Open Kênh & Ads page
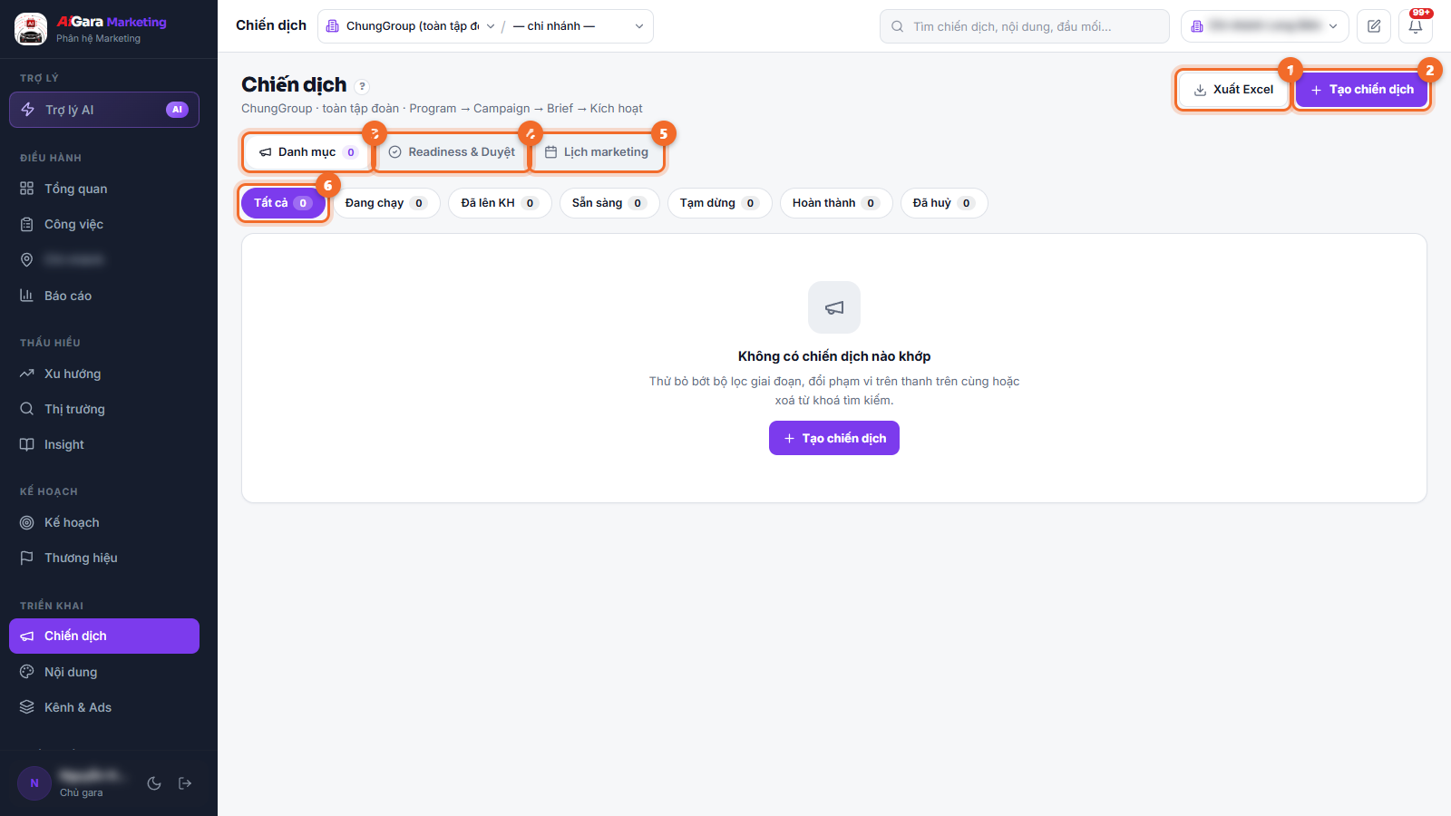Viewport: 1451px width, 816px height. (104, 707)
